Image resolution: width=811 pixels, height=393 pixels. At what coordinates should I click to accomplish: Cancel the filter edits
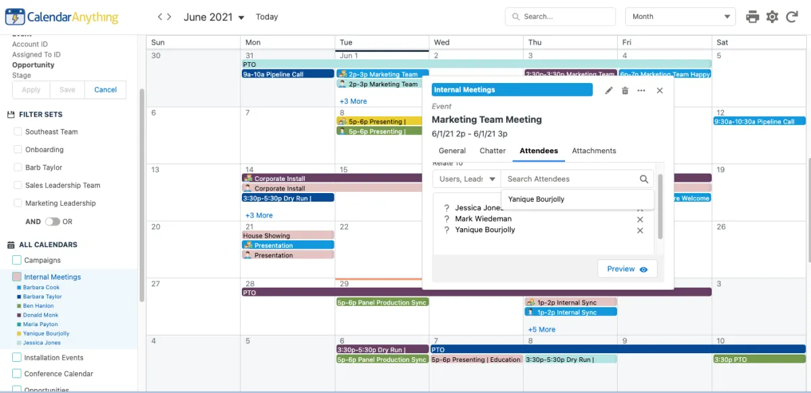pyautogui.click(x=105, y=90)
